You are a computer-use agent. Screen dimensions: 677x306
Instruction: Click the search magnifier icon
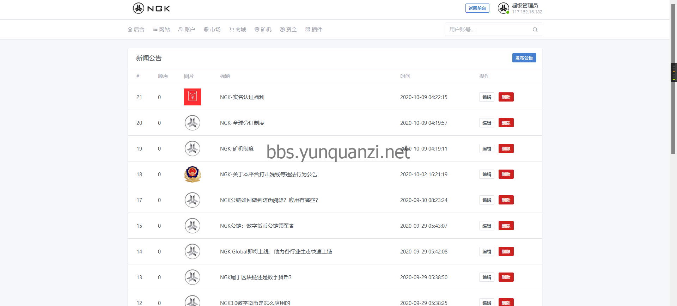[535, 30]
